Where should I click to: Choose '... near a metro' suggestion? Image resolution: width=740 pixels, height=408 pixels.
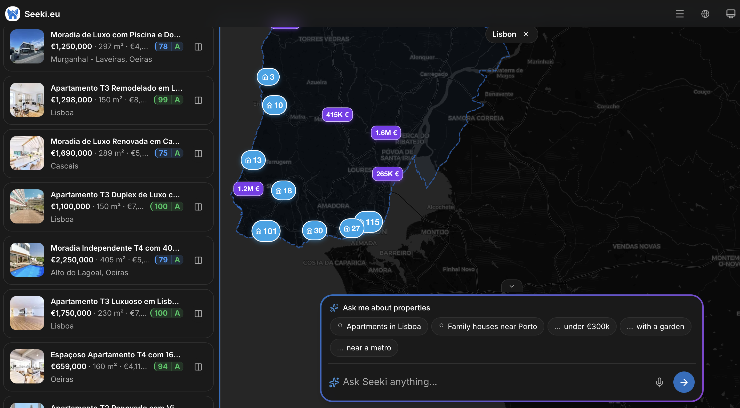364,348
